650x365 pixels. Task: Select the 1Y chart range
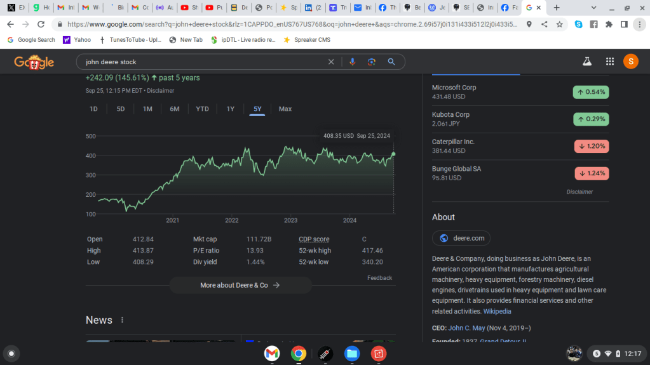pyautogui.click(x=231, y=109)
